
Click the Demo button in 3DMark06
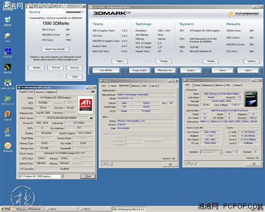pyautogui.click(x=223, y=70)
